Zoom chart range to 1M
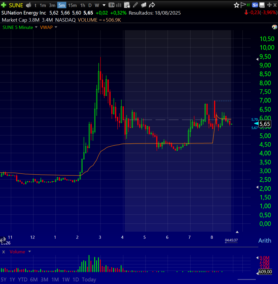This screenshot has width=278, height=284. [55, 279]
